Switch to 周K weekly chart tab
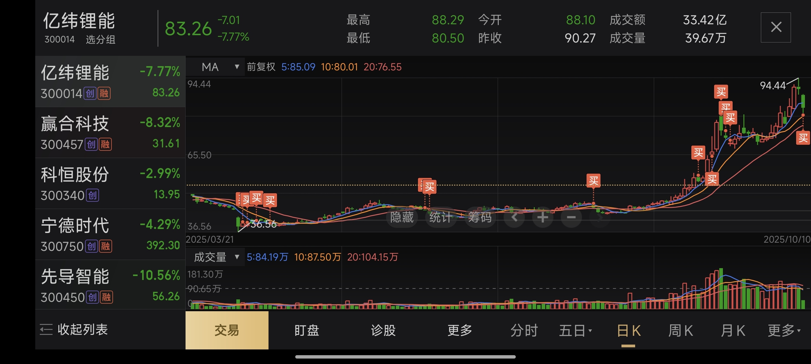The width and height of the screenshot is (811, 364). pyautogui.click(x=680, y=331)
